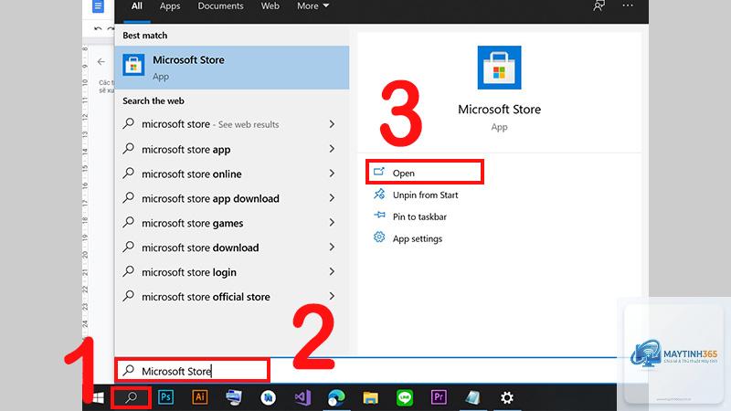731x411 pixels.
Task: Open Settings gear icon in the taskbar
Action: (507, 397)
